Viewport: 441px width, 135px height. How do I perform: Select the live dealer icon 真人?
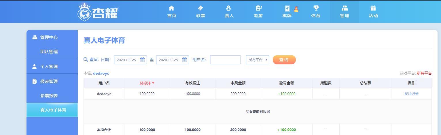tap(229, 8)
